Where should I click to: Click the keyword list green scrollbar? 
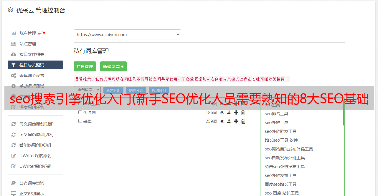tap(344, 113)
